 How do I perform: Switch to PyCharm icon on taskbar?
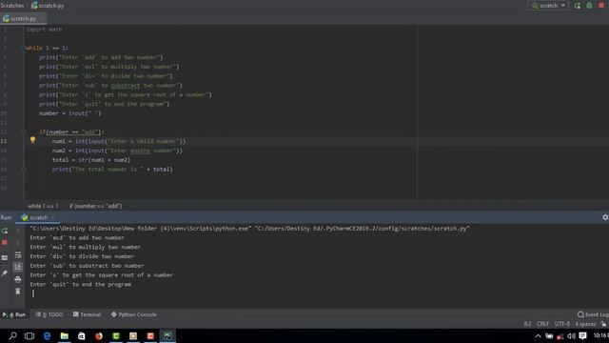point(167,335)
